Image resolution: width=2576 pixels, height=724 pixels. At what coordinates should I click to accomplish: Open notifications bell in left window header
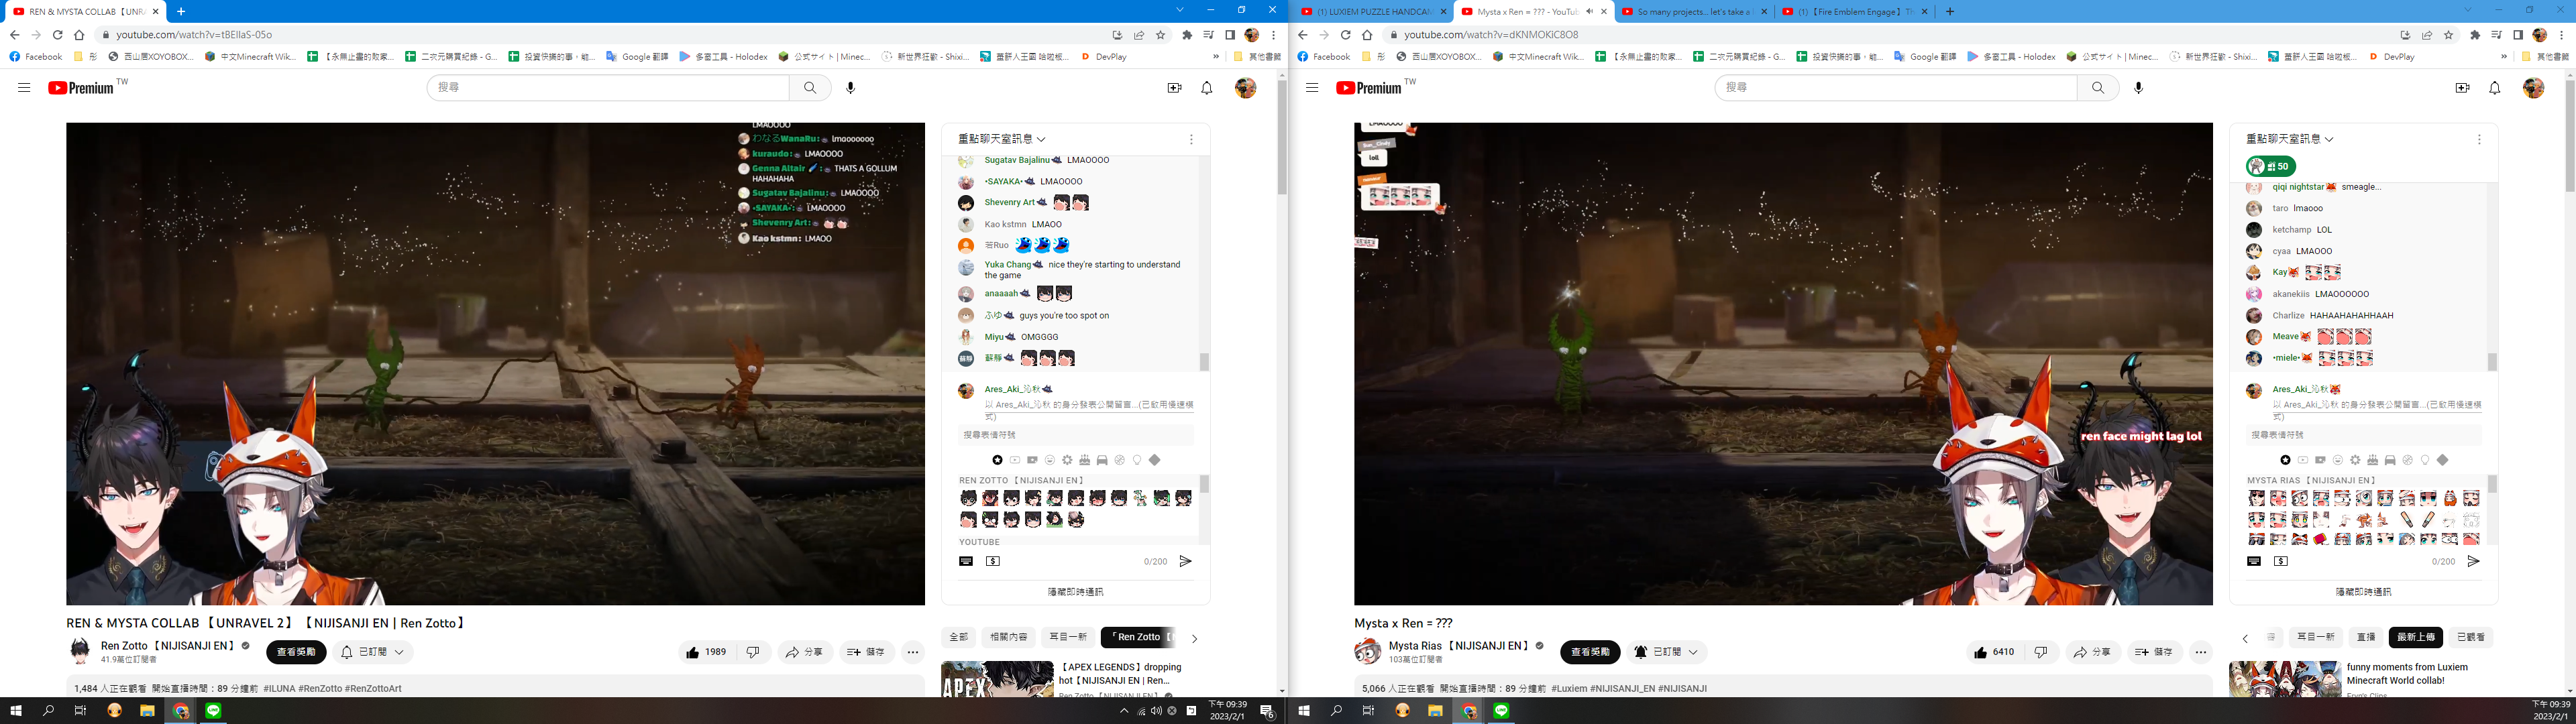(x=1207, y=88)
